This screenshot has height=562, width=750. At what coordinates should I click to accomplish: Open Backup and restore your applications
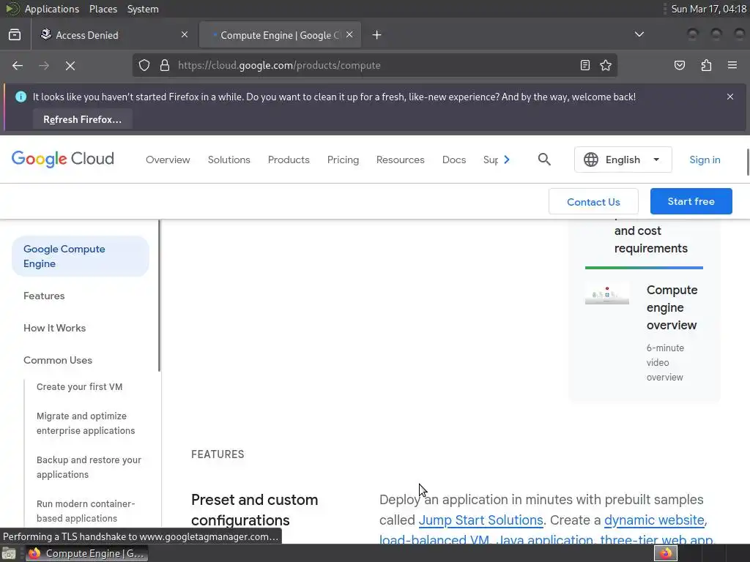pyautogui.click(x=89, y=467)
